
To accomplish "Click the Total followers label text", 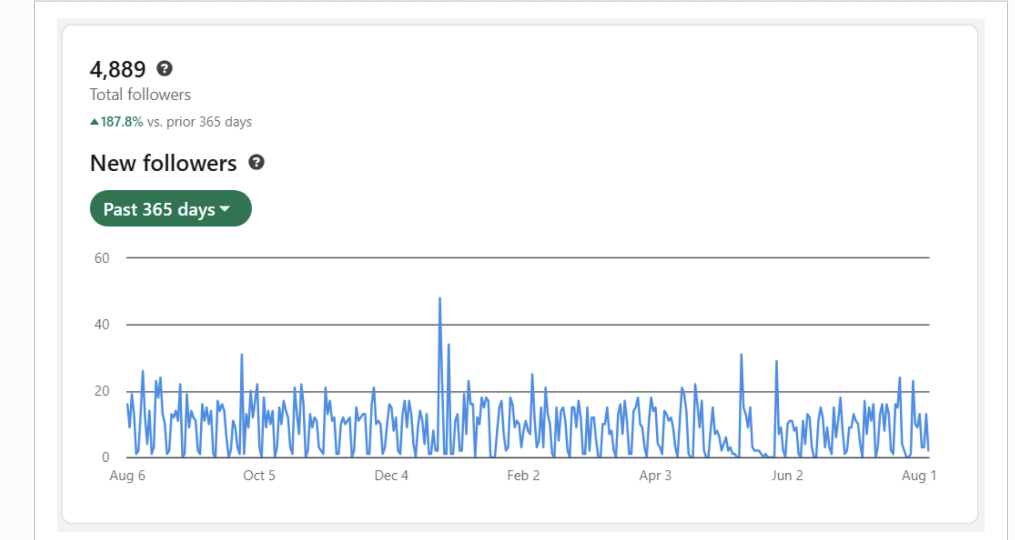I will 140,94.
